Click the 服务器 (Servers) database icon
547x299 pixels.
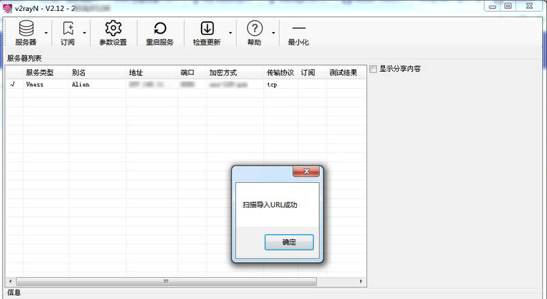[x=26, y=29]
